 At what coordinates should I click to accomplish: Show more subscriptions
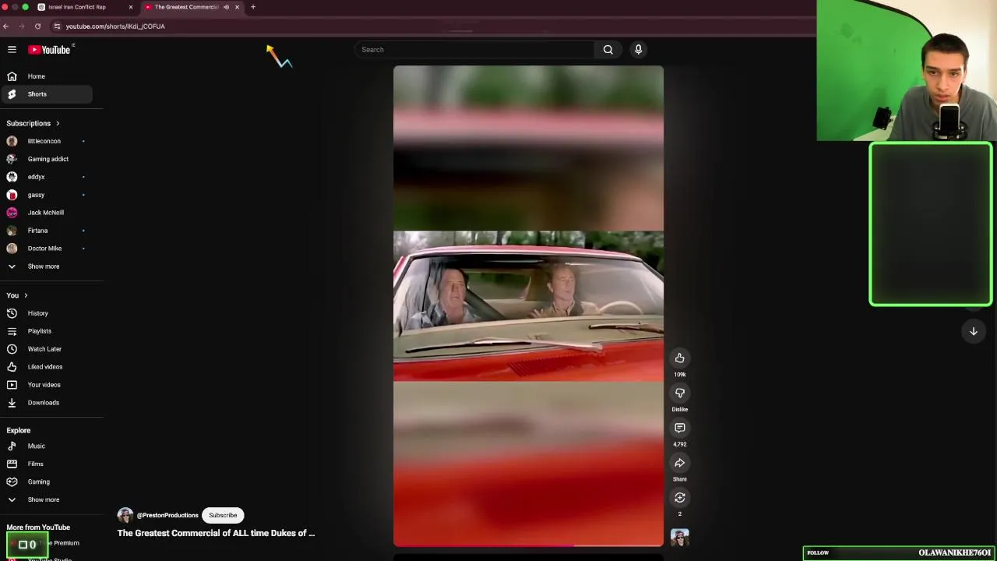(x=46, y=266)
